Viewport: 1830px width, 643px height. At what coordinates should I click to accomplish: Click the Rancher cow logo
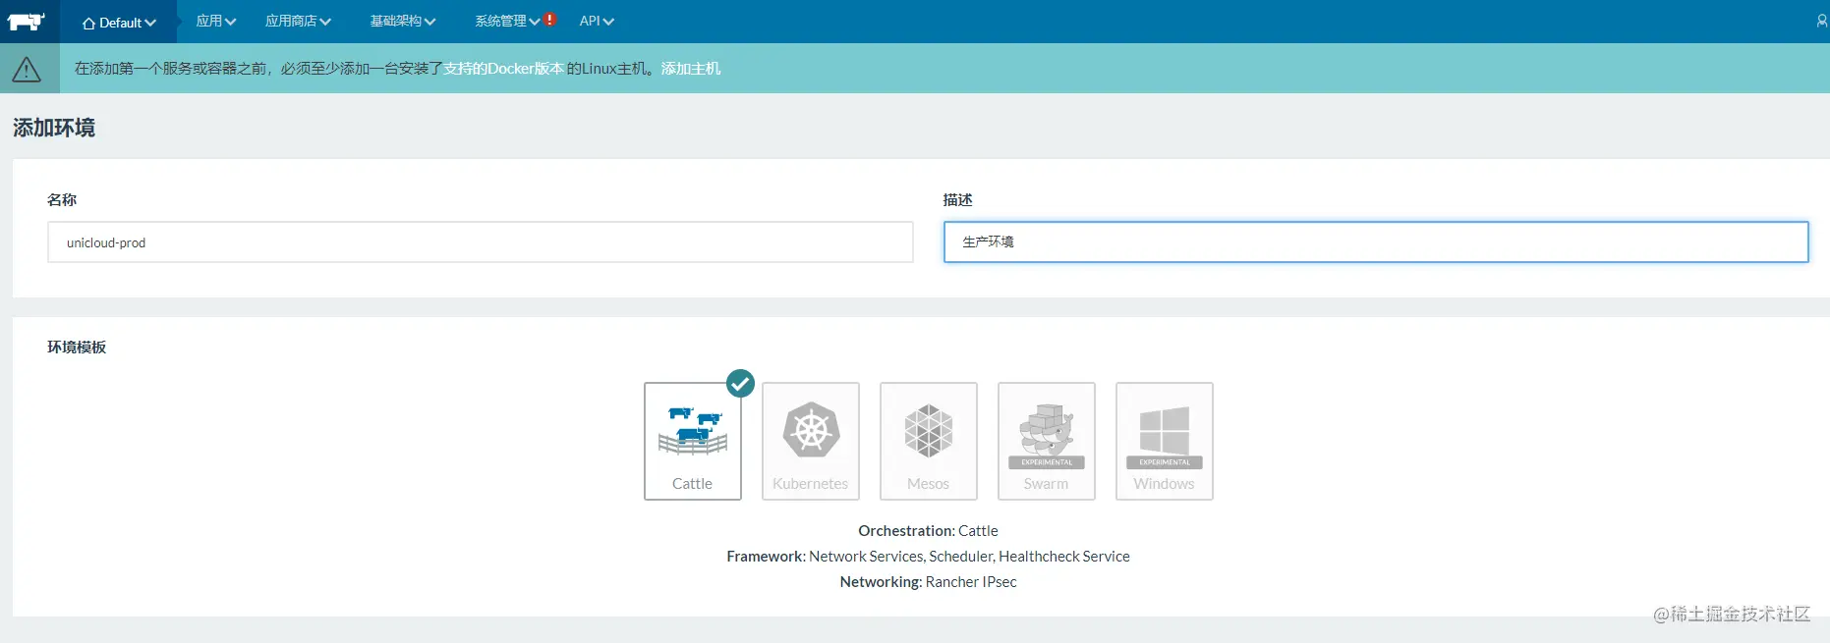[27, 21]
